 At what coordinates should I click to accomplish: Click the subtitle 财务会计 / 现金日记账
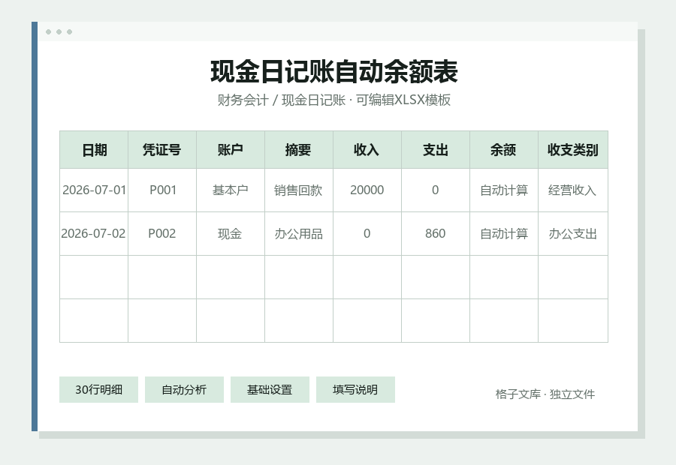coord(281,100)
